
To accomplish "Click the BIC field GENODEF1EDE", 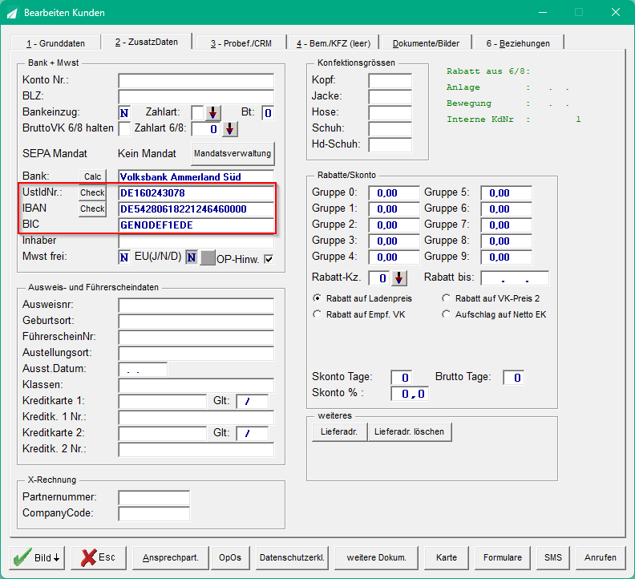I will click(x=196, y=225).
